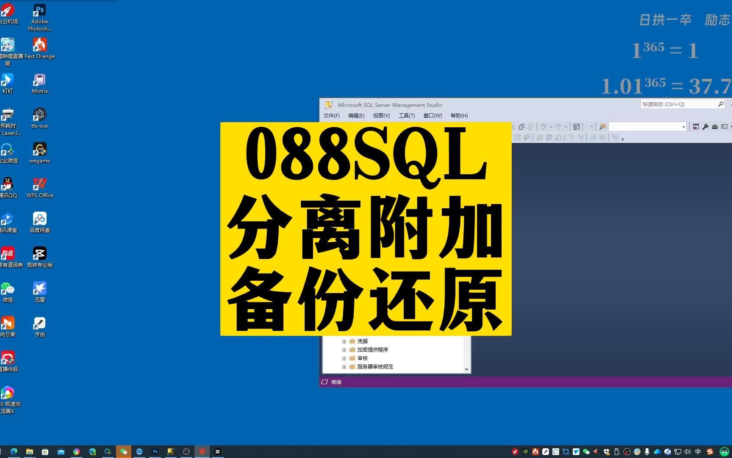
Task: Click the Solution Explorer window icon
Action: 696,127
